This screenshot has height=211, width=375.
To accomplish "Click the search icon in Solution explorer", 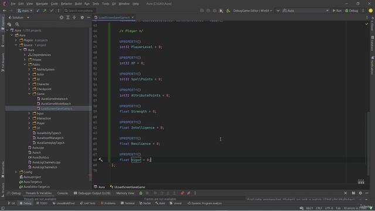I will point(17,24).
